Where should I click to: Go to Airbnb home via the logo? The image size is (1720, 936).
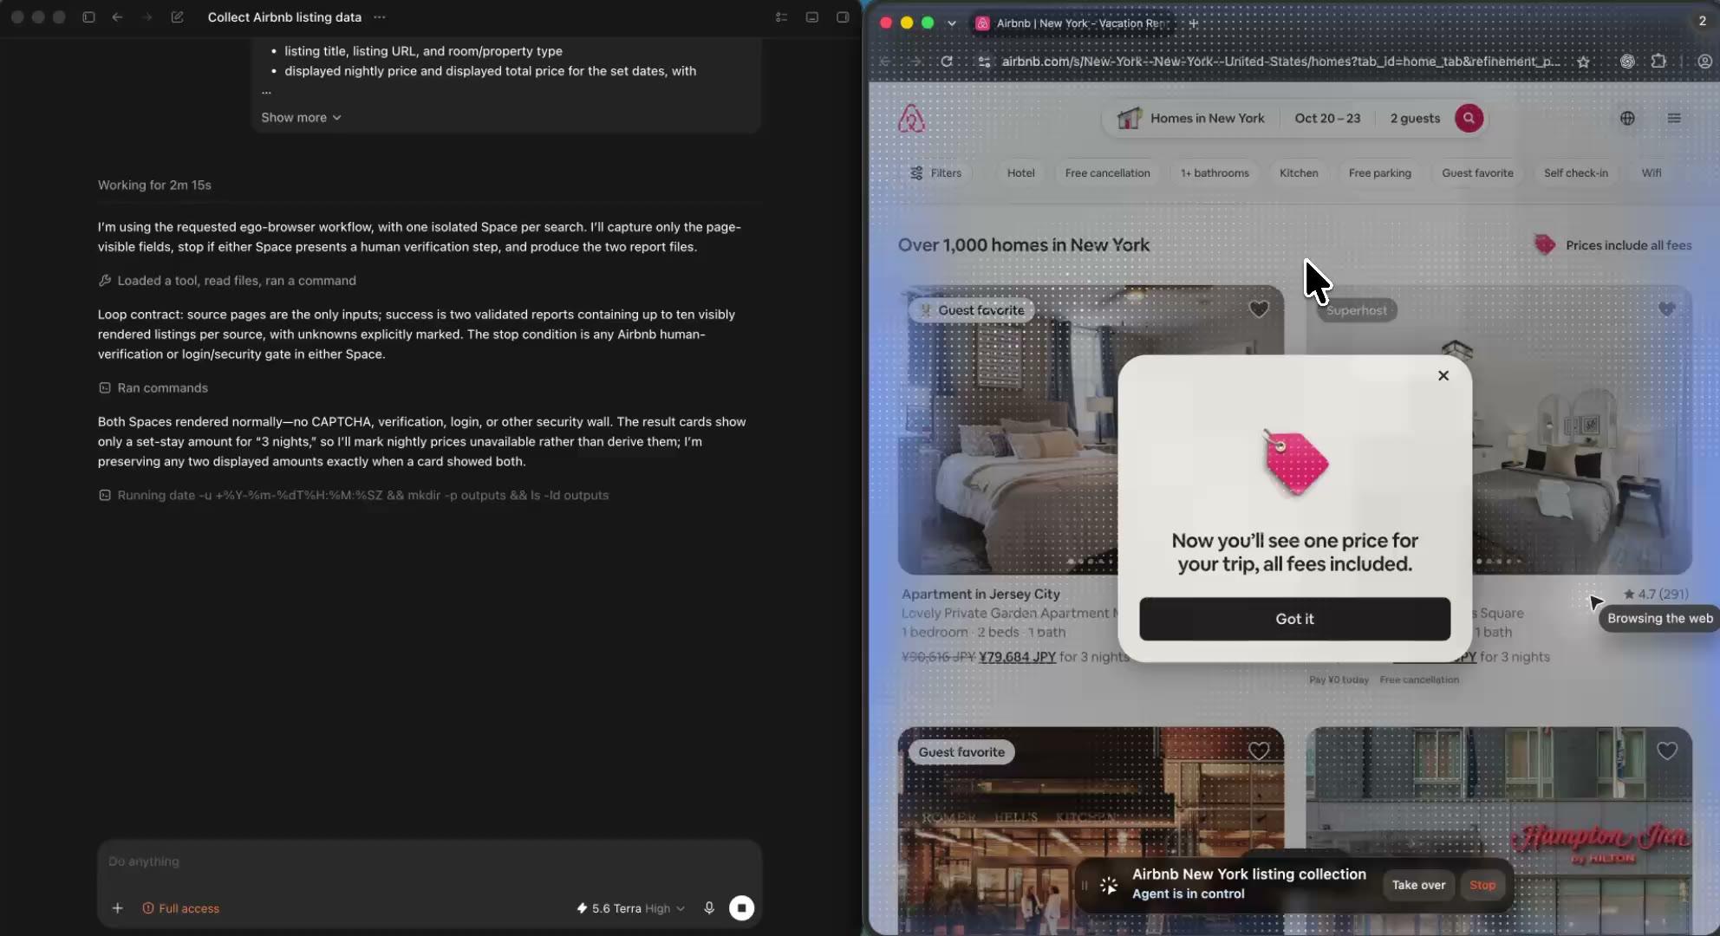point(911,119)
